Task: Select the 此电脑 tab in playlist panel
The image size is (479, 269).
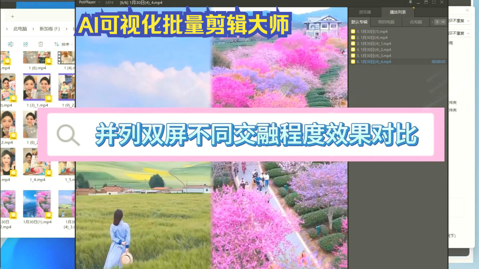Action: [416, 22]
